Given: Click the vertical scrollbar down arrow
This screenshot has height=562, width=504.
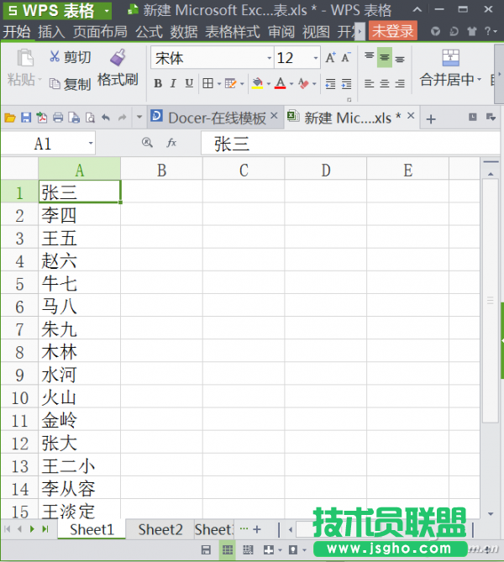Looking at the screenshot, I should (x=491, y=514).
